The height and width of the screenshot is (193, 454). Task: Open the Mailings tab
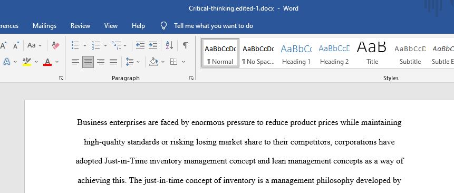[x=45, y=26]
